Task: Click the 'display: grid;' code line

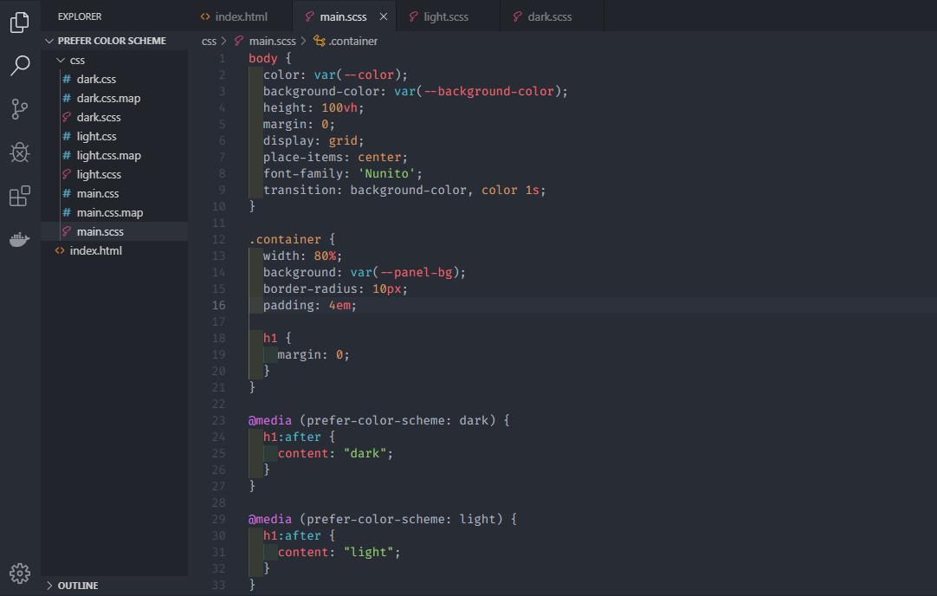Action: (x=313, y=140)
